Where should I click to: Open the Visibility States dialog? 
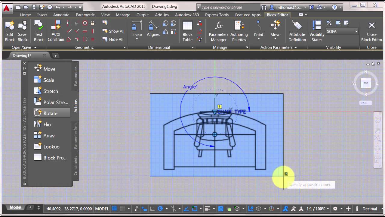coord(317,31)
